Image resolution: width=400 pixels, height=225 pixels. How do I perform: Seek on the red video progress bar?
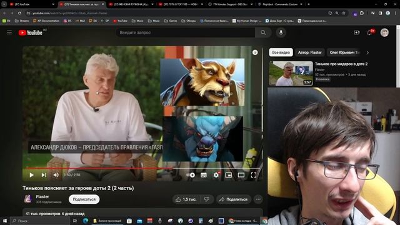143,168
